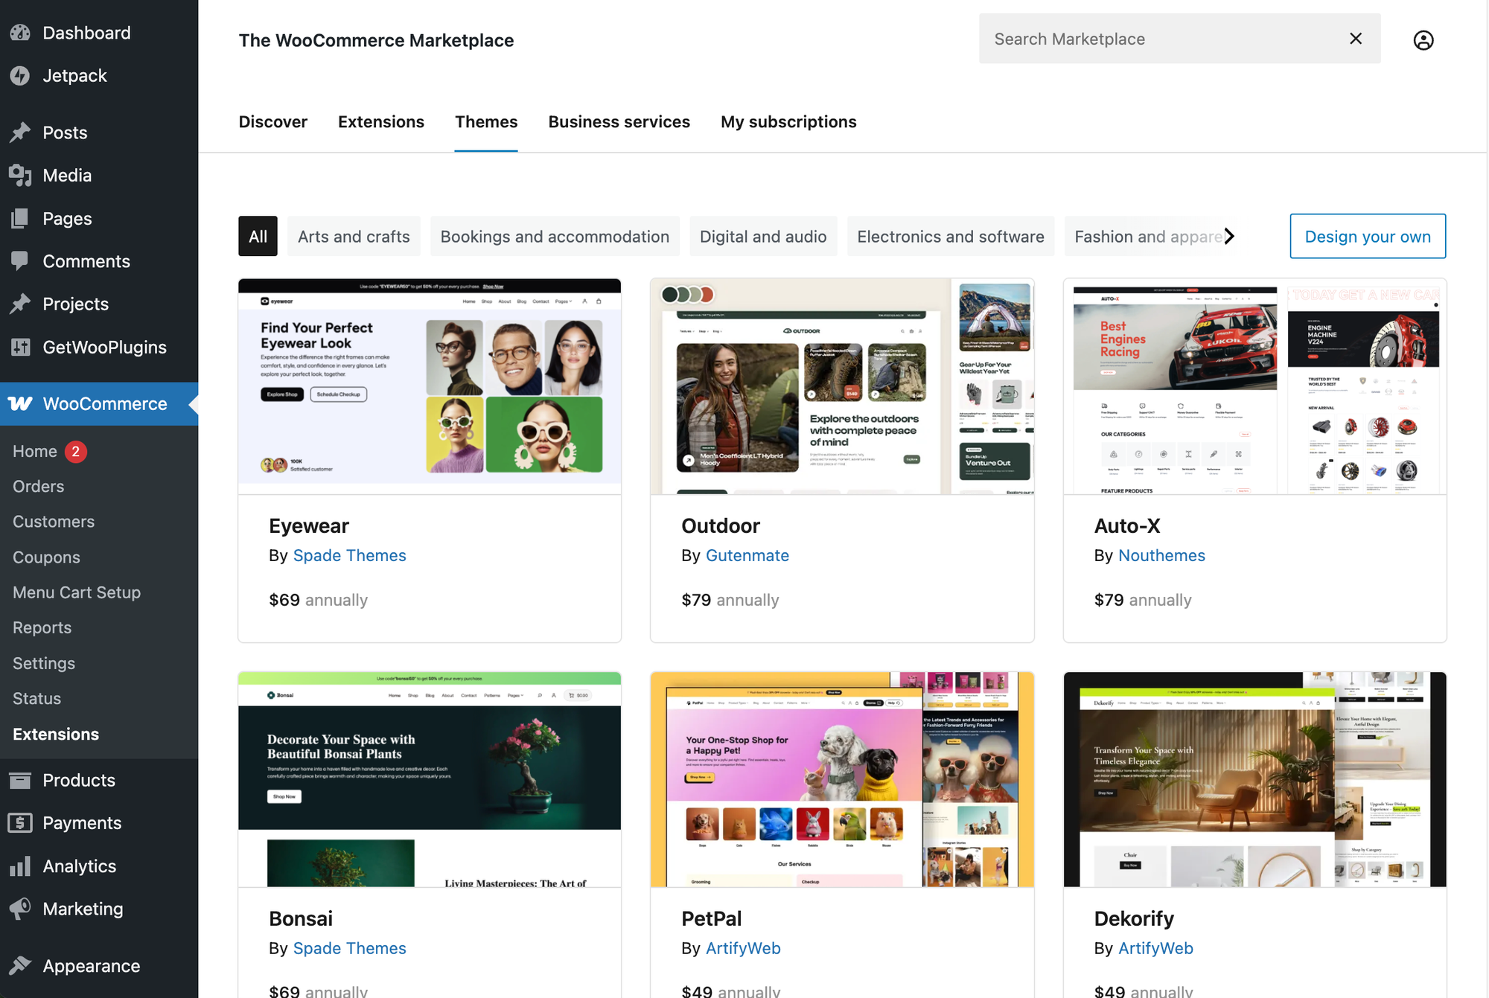
Task: Open the Outdoor theme thumbnail
Action: tap(842, 386)
